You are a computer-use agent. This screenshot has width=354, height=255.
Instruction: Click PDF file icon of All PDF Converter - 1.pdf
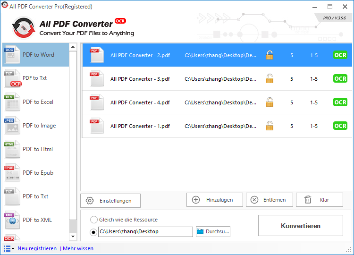97,126
